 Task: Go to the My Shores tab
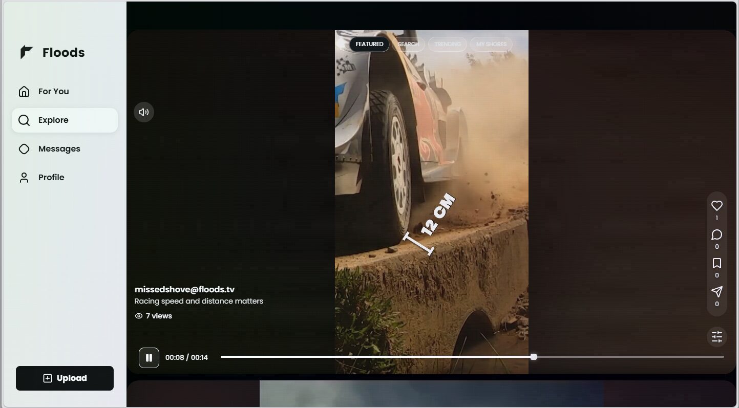pyautogui.click(x=491, y=44)
